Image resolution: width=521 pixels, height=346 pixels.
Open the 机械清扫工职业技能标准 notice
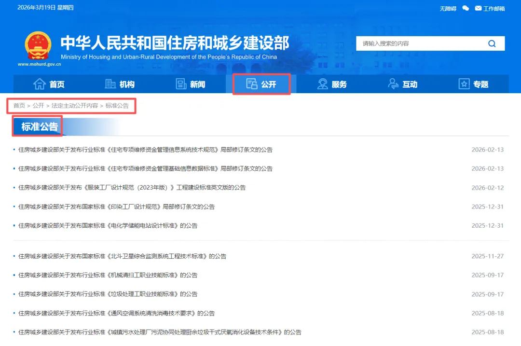(108, 275)
